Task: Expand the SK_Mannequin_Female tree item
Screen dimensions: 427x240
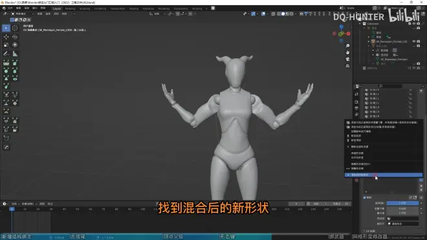Action: 369,41
